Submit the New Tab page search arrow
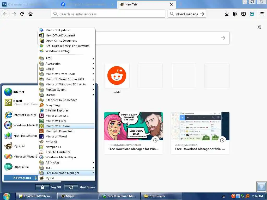The height and width of the screenshot is (200, 267). pyautogui.click(x=223, y=38)
